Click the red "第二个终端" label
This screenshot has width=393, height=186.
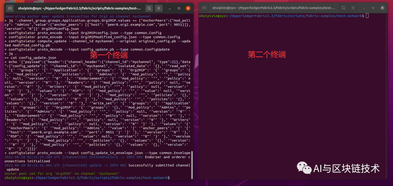[267, 55]
